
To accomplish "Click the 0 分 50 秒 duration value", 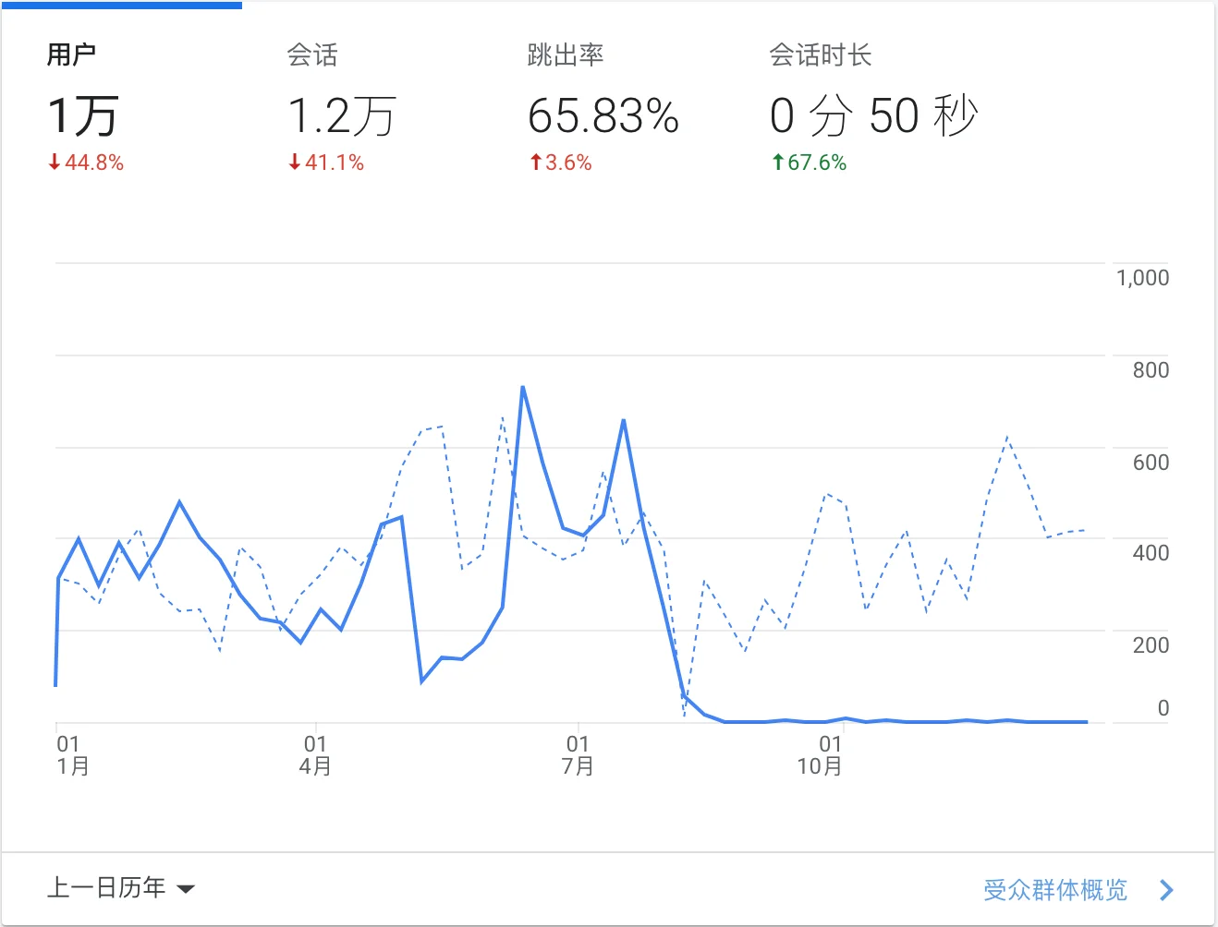I will point(873,116).
